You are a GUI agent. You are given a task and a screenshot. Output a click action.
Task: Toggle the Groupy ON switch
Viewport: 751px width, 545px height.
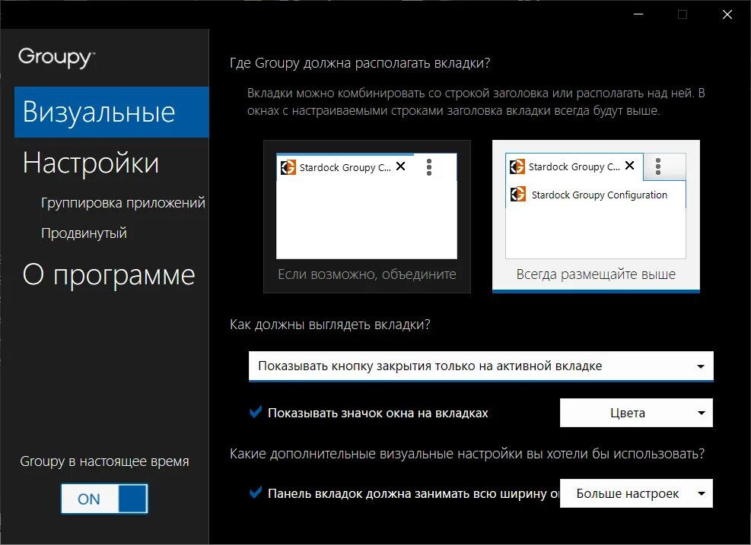click(x=104, y=499)
